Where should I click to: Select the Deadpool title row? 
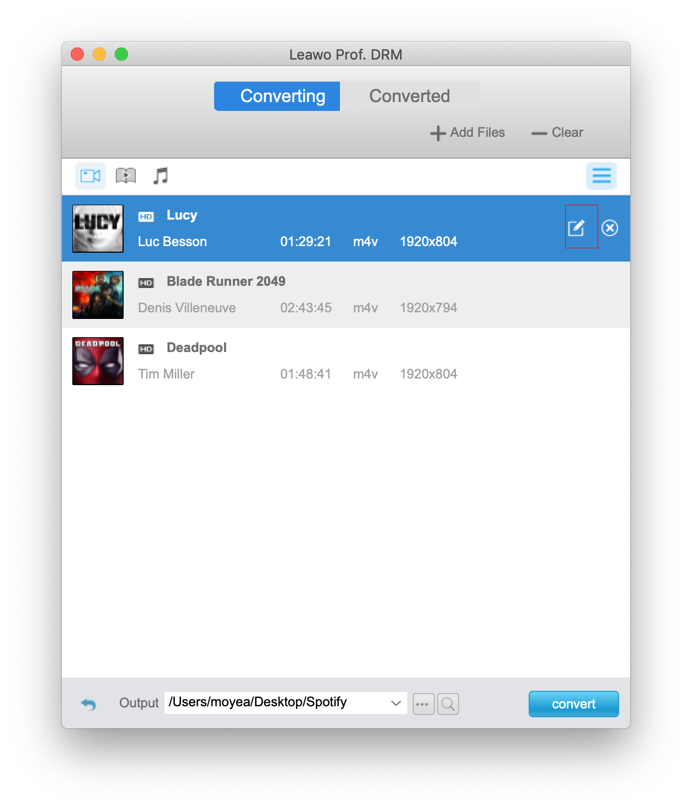tap(346, 361)
